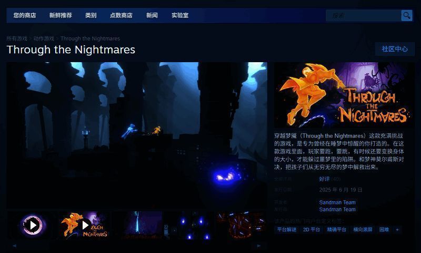Click the main gameplay screenshot viewer
This screenshot has height=253, width=421.
click(137, 135)
